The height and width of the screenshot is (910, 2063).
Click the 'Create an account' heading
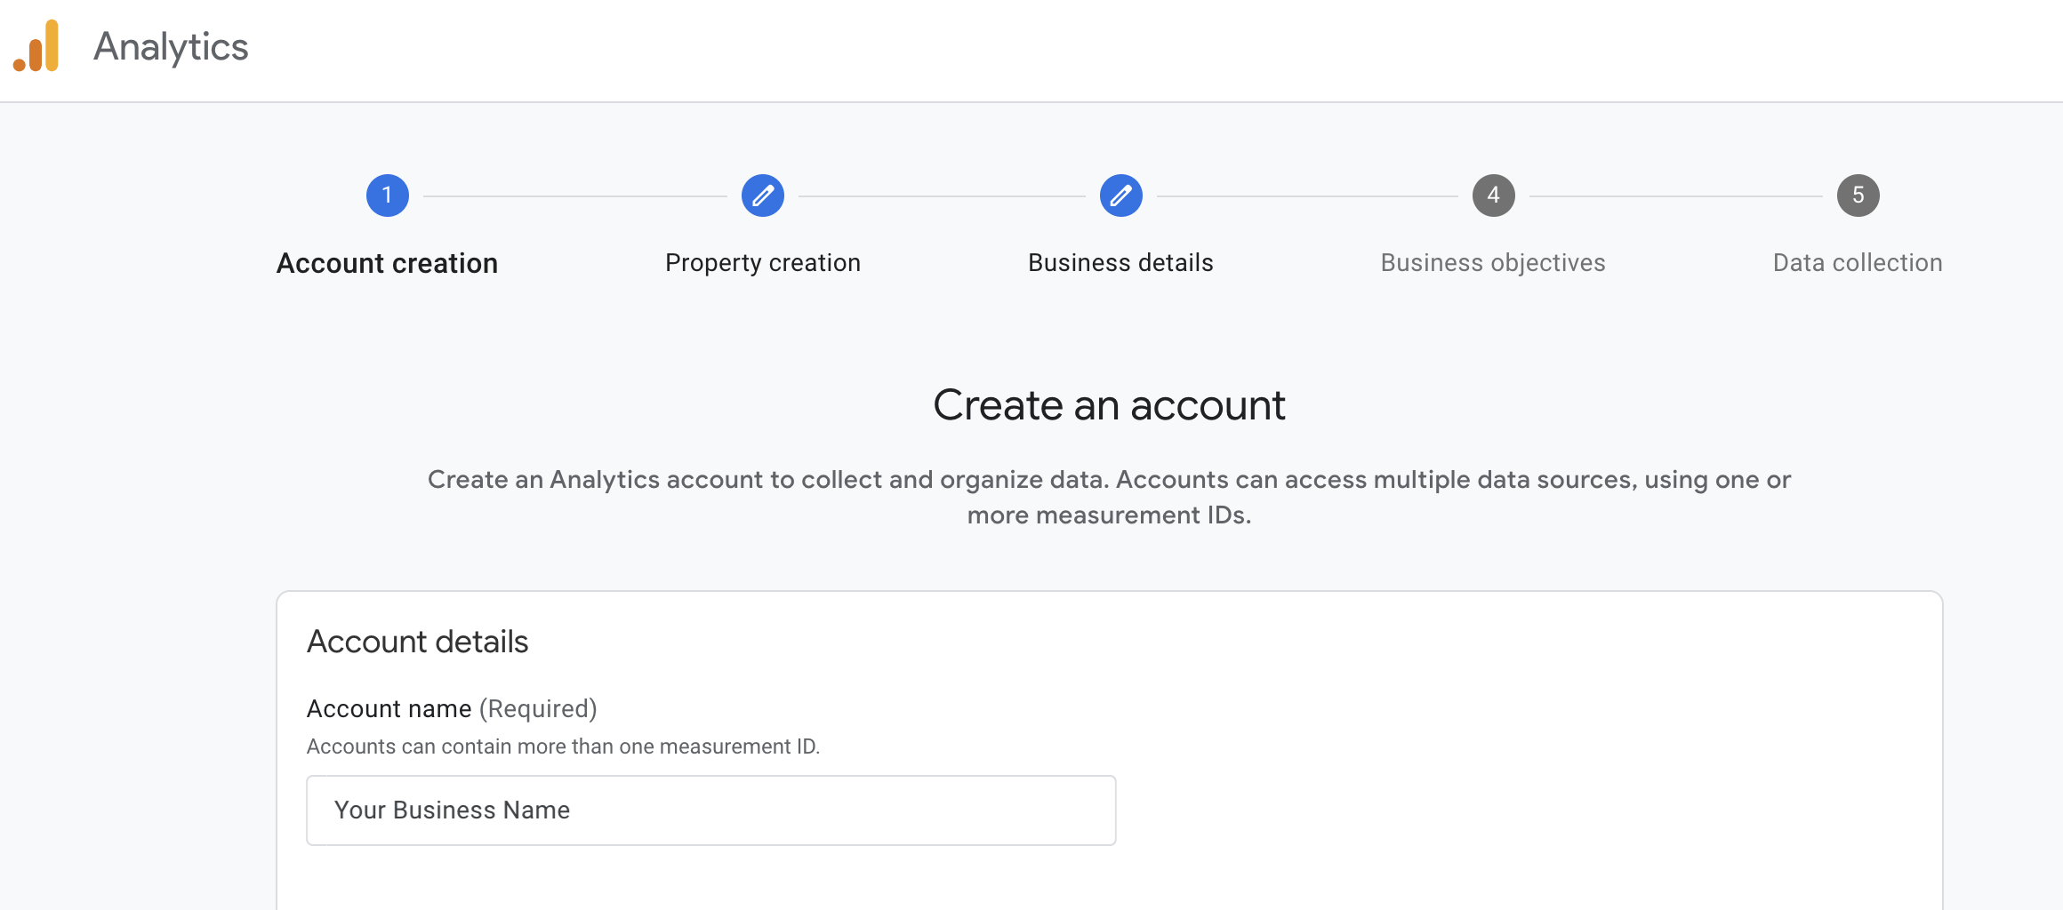pos(1109,406)
